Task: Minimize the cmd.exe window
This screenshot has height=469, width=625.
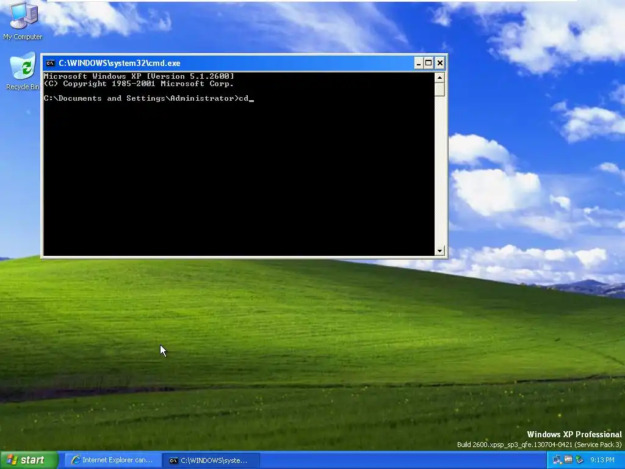Action: [419, 63]
